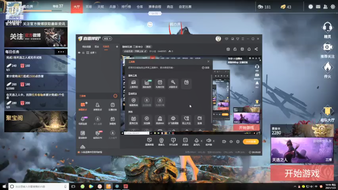Image resolution: width=338 pixels, height=190 pixels.
Task: Open the 房管助手 tool in the left toolbox
Action: (x=98, y=106)
